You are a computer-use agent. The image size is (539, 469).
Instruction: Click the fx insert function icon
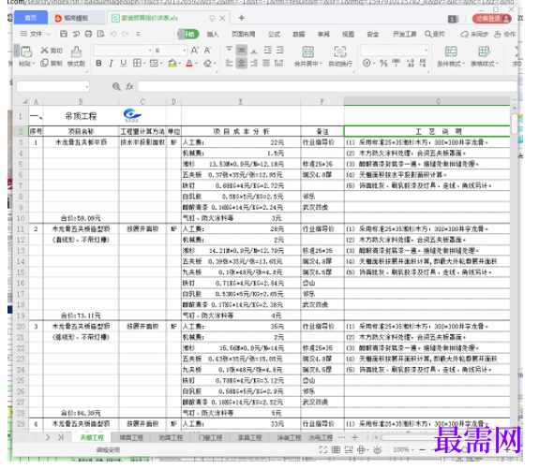pyautogui.click(x=129, y=86)
